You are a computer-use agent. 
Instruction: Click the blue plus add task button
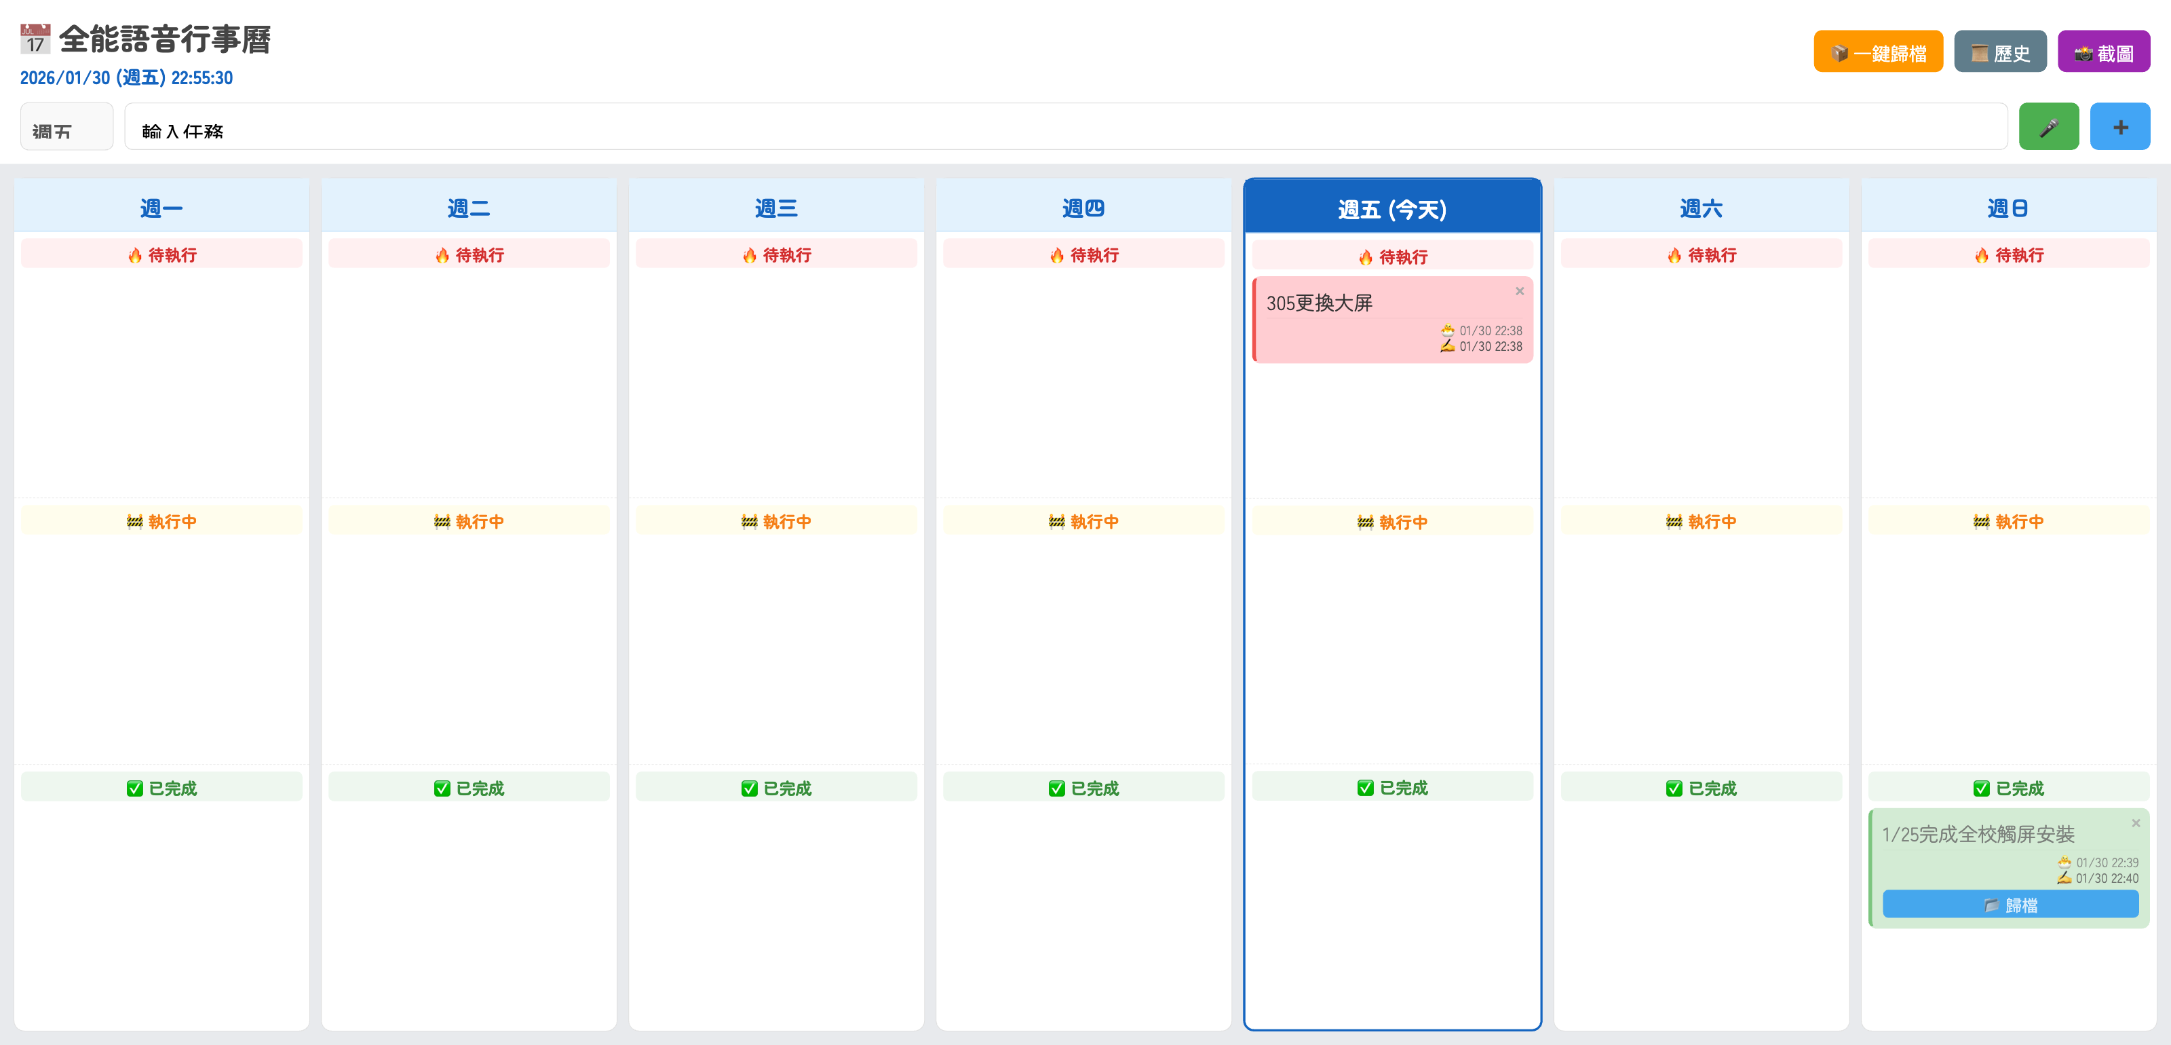coord(2119,128)
